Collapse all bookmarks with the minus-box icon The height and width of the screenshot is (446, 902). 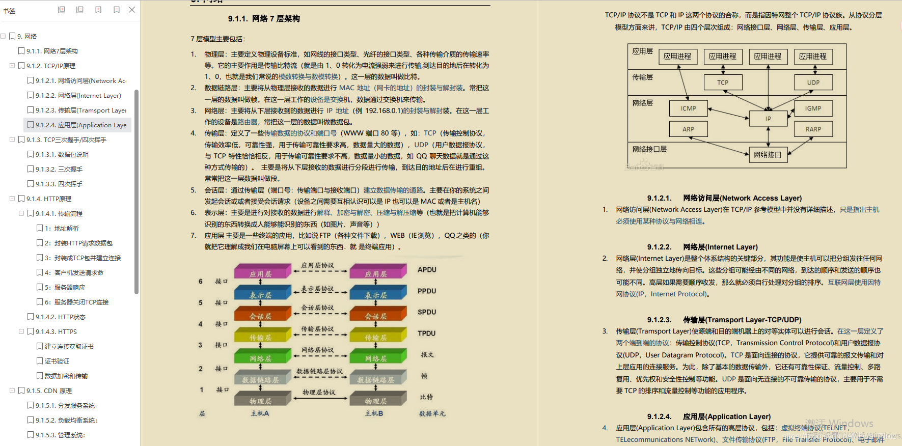(80, 10)
